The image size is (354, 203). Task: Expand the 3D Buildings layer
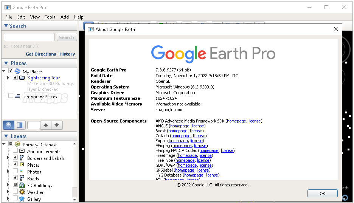click(x=8, y=185)
